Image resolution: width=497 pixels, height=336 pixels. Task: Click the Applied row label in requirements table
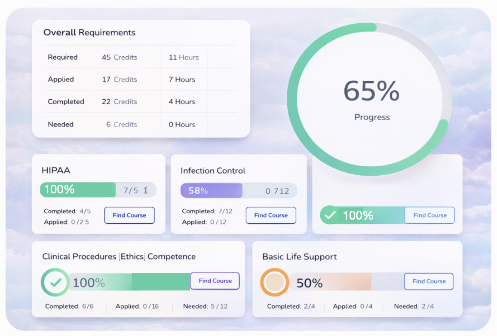pyautogui.click(x=61, y=79)
